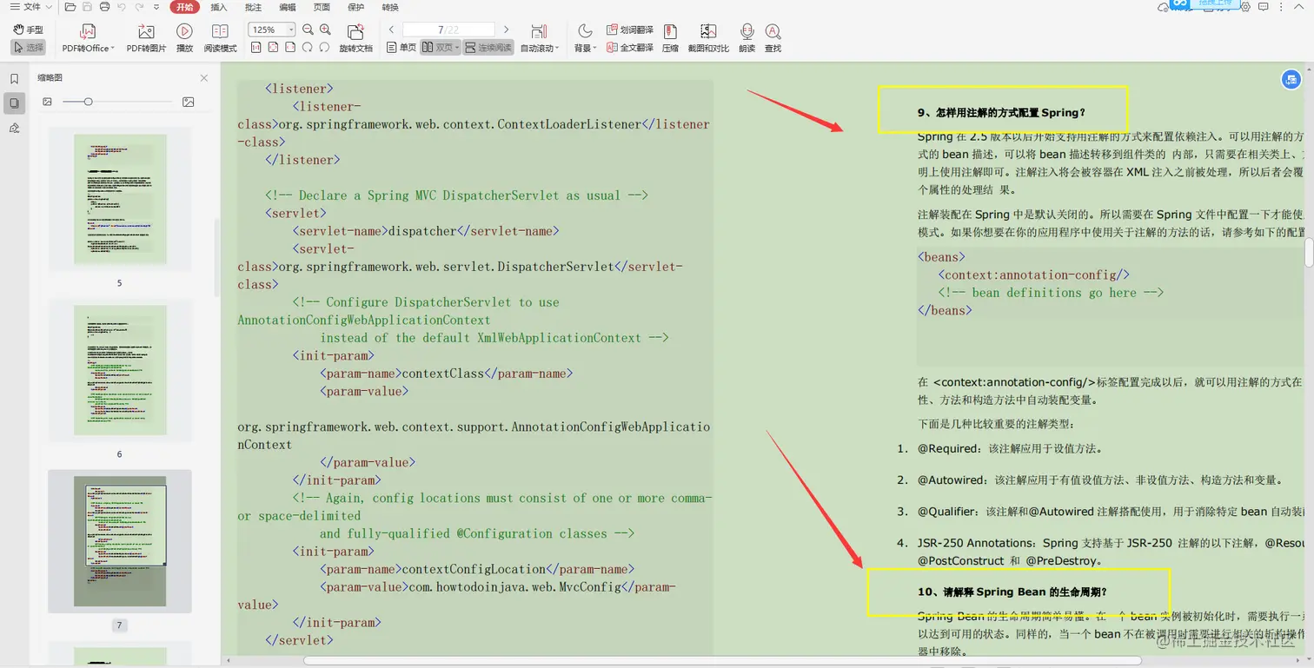Switch to the 保护 tab

pos(355,7)
